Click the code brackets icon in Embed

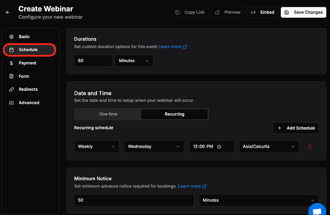(253, 12)
